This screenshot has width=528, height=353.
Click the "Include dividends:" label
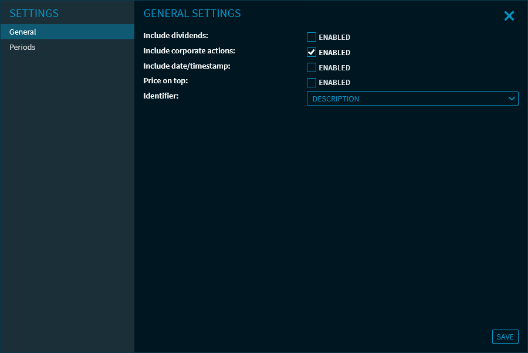click(175, 36)
